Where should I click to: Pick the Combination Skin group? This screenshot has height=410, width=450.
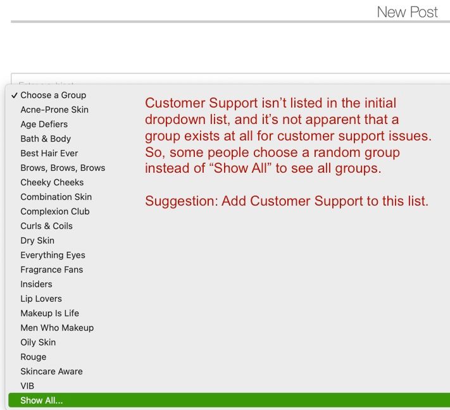[55, 197]
